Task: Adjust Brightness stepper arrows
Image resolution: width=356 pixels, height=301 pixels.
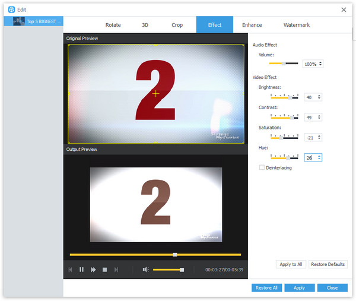Action: (319, 97)
